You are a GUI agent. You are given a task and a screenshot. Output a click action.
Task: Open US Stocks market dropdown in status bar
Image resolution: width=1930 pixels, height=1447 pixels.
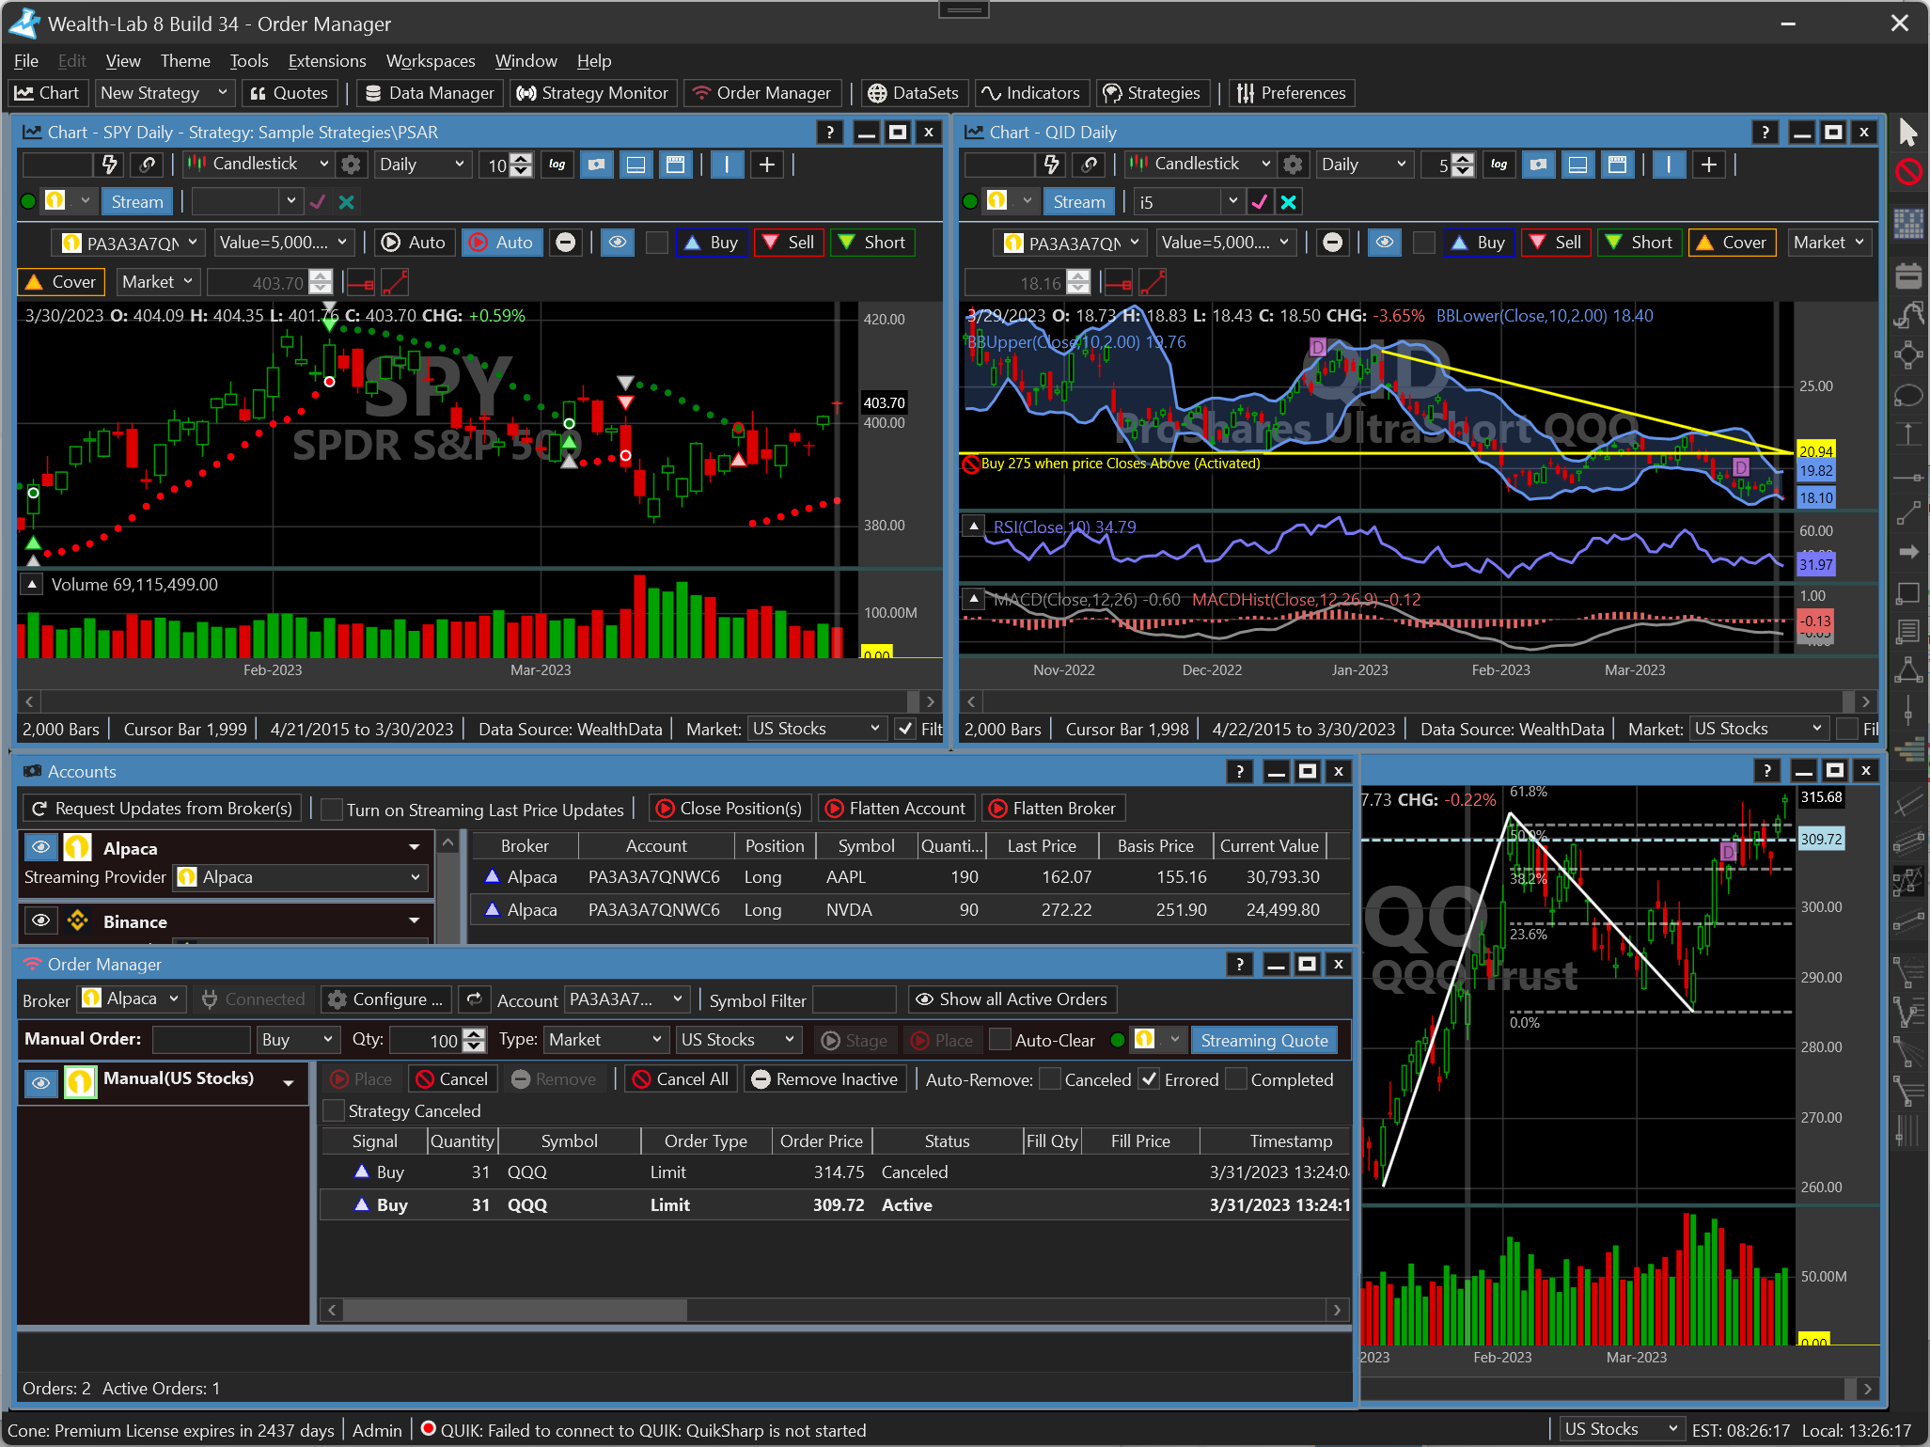1621,1429
